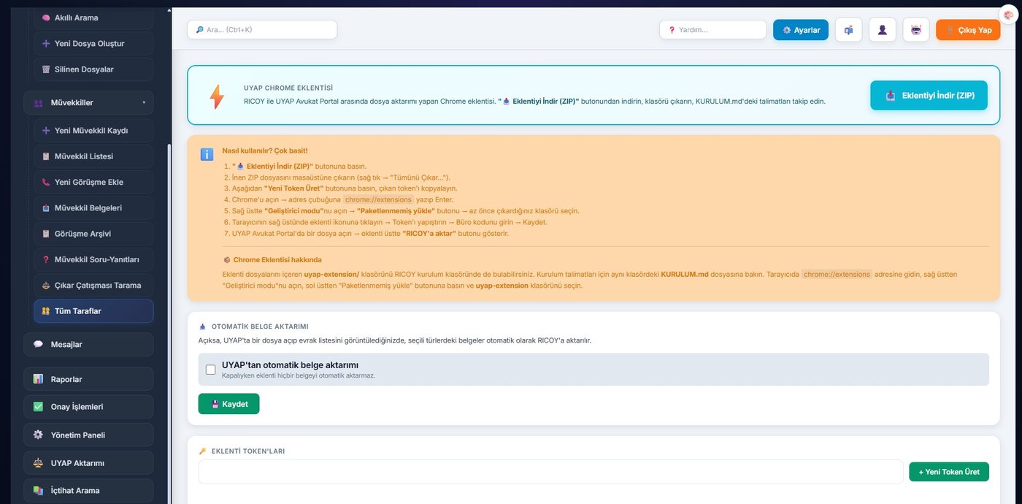The height and width of the screenshot is (504, 1022).
Task: Open the Mesajlar sidebar item
Action: (x=88, y=344)
